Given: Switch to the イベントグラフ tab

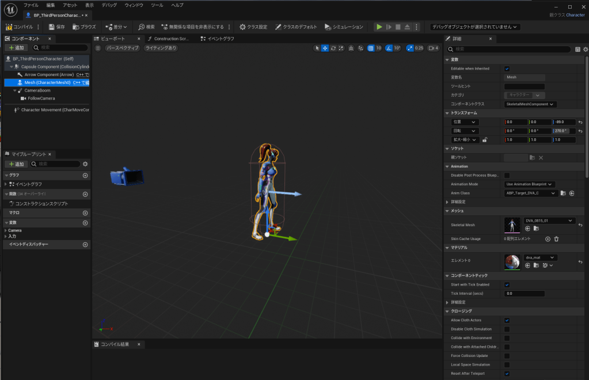Looking at the screenshot, I should click(220, 39).
